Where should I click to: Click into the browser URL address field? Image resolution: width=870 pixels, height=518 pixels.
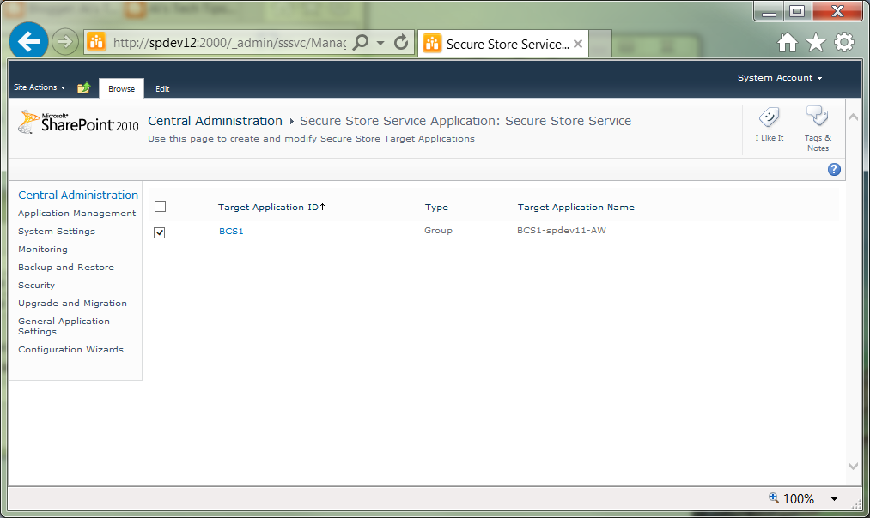click(x=229, y=43)
